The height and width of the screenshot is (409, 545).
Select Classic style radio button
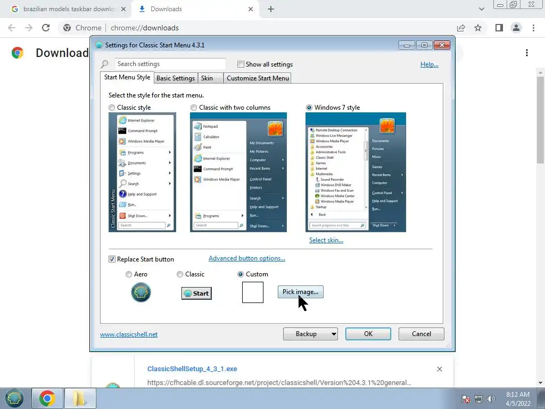(x=112, y=108)
